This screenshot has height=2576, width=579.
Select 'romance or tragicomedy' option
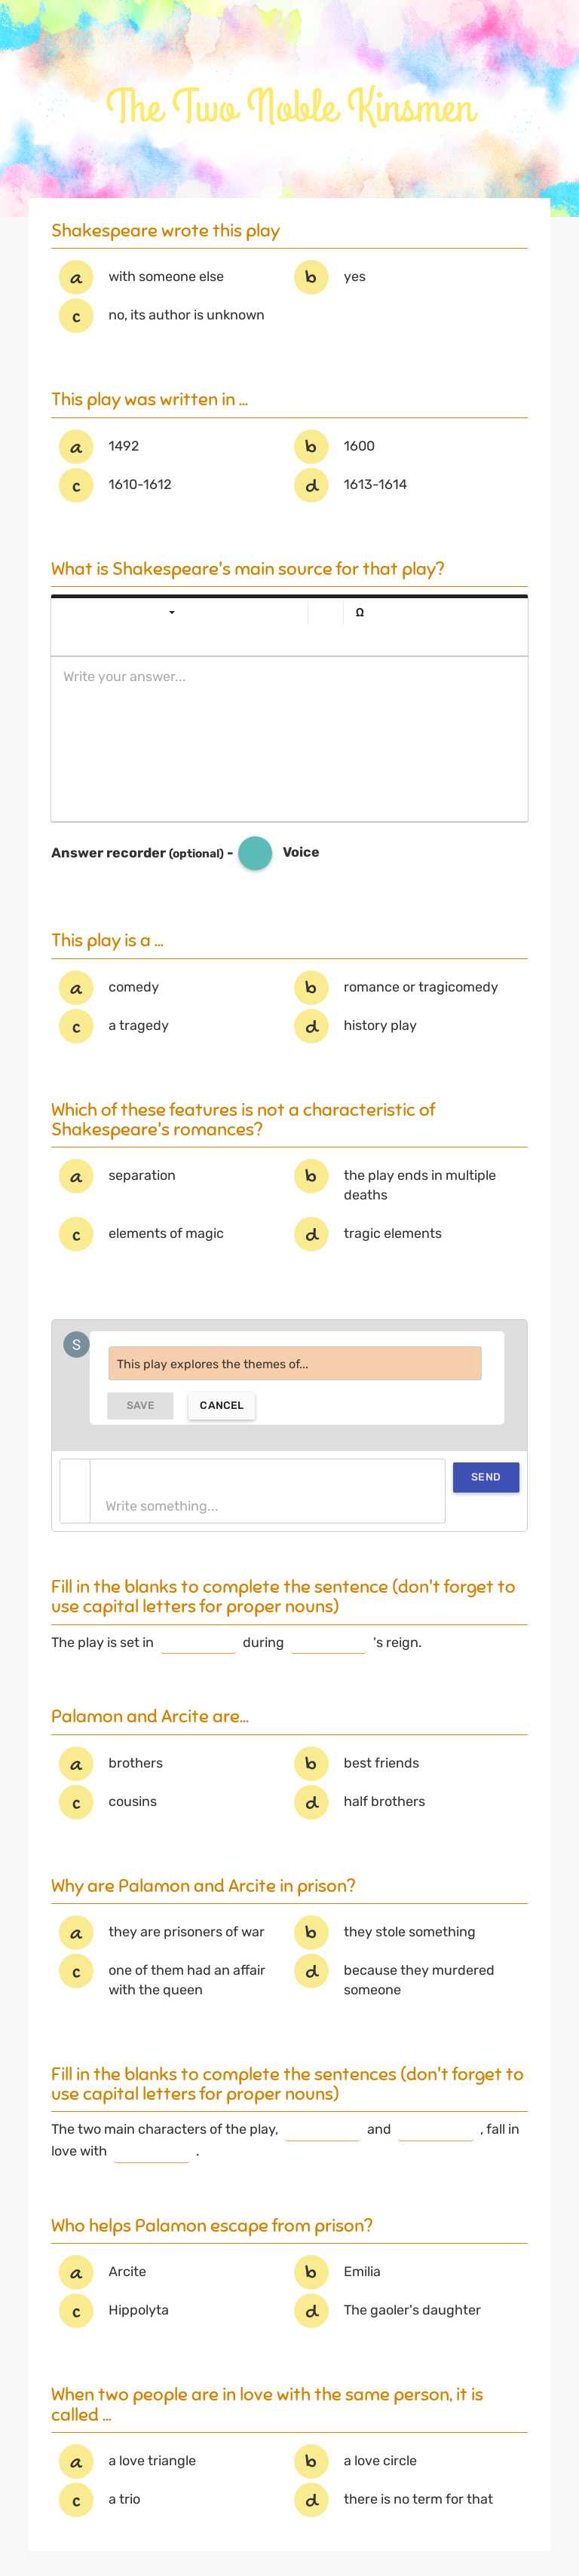click(311, 987)
